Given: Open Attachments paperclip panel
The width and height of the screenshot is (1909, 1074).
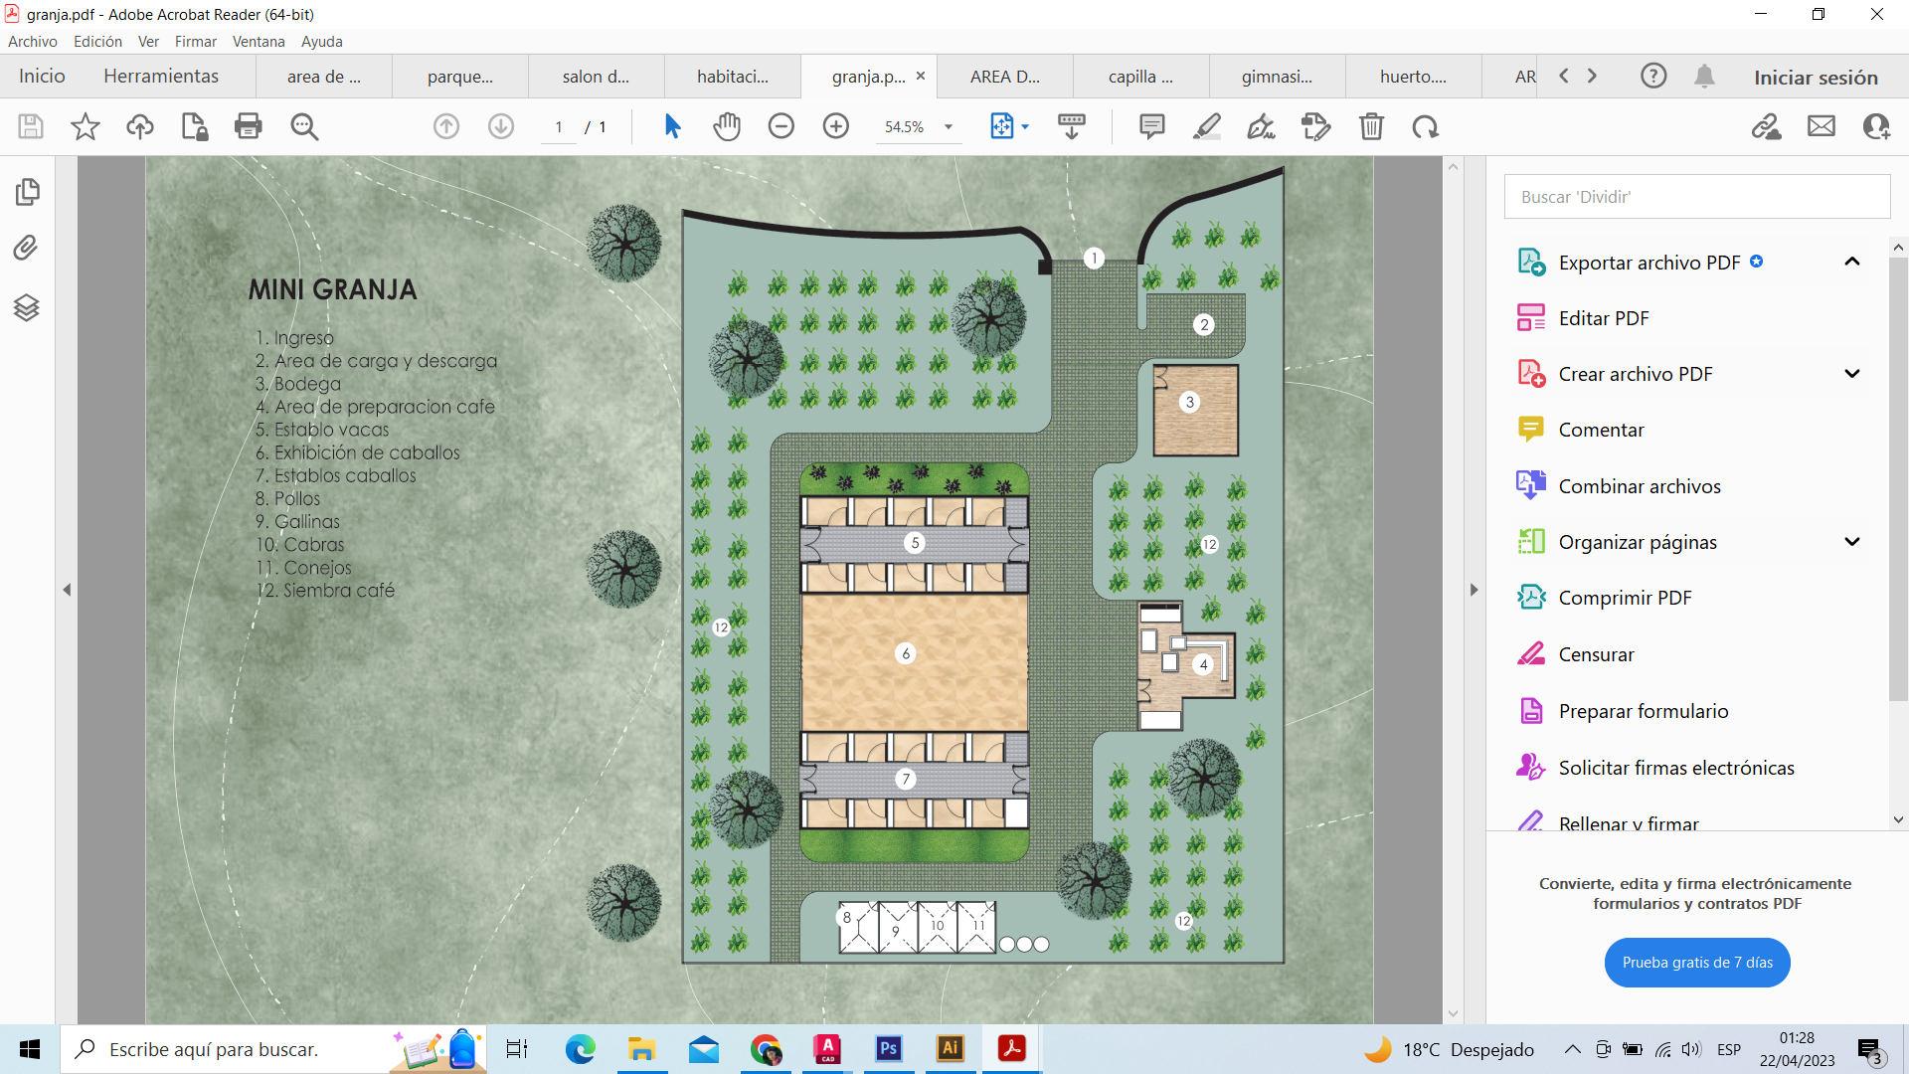Looking at the screenshot, I should tap(27, 248).
